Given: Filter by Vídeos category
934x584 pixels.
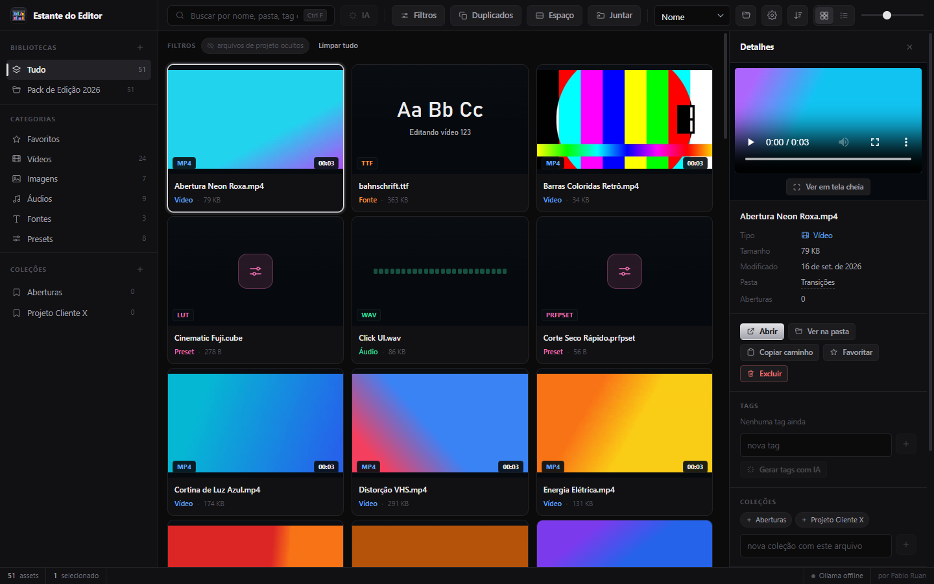Looking at the screenshot, I should 79,159.
